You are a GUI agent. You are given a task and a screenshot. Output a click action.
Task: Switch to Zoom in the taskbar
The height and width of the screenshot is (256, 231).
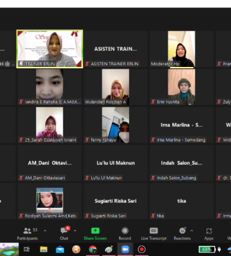[125, 250]
